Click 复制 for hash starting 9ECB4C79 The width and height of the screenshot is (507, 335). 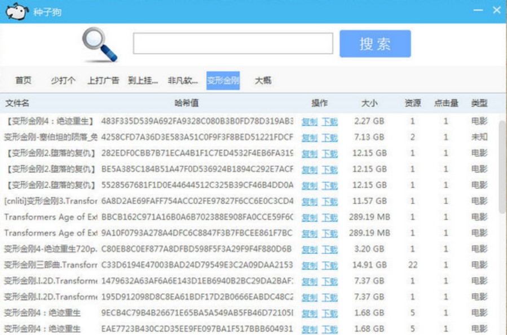click(310, 314)
